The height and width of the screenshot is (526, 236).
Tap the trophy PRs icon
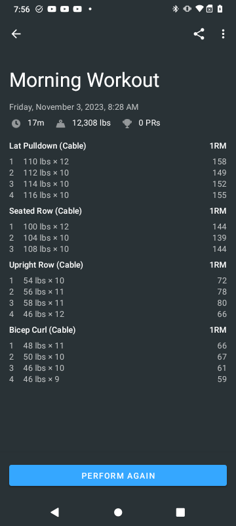tap(127, 124)
